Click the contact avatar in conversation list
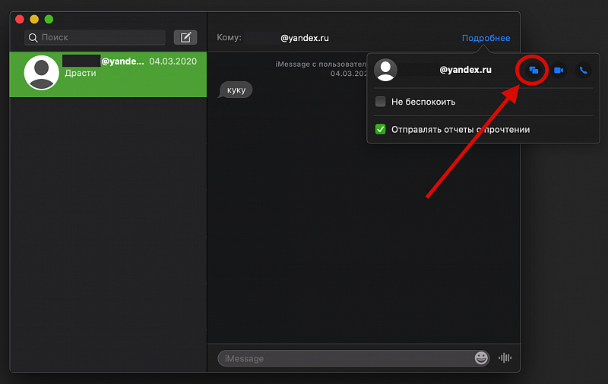The height and width of the screenshot is (384, 608). click(x=42, y=73)
